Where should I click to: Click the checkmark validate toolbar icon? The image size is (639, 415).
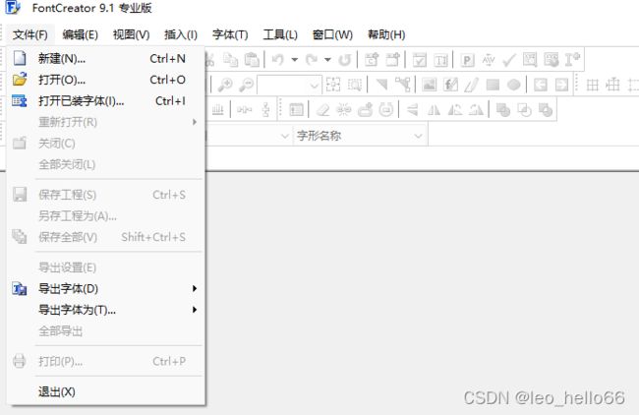pos(509,60)
